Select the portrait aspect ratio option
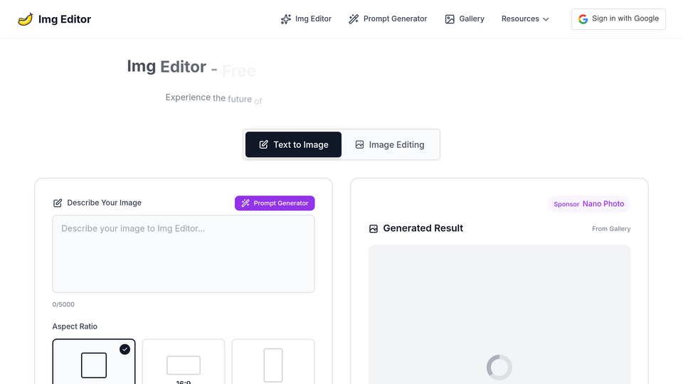The image size is (683, 384). click(x=273, y=362)
